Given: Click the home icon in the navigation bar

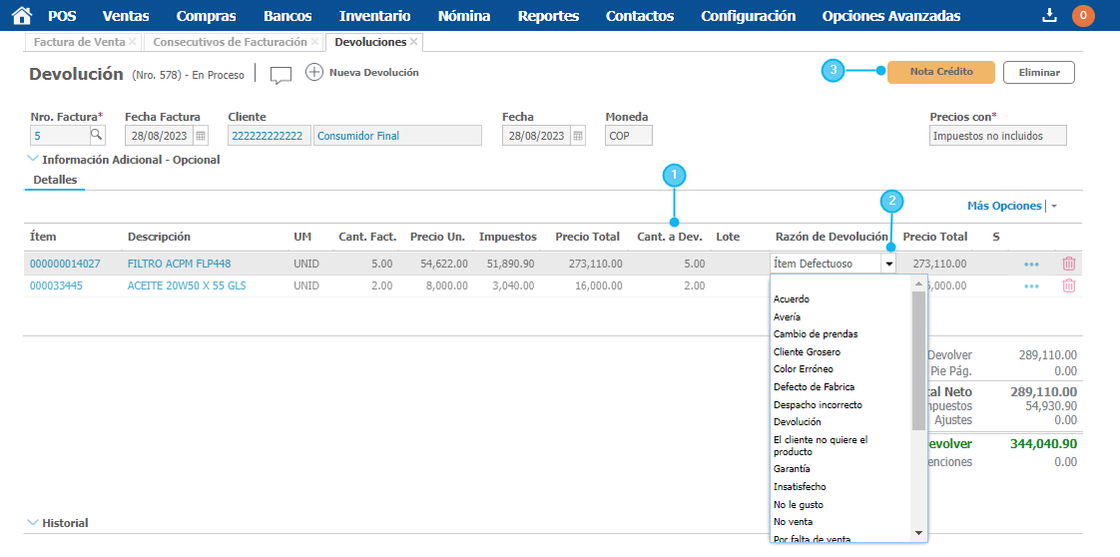Looking at the screenshot, I should pyautogui.click(x=21, y=16).
